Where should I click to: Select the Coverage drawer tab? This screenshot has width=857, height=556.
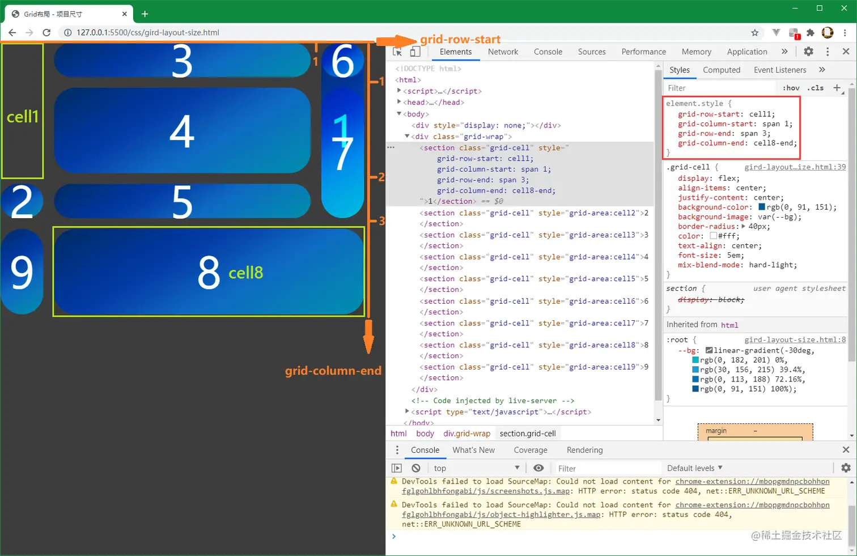pos(531,450)
